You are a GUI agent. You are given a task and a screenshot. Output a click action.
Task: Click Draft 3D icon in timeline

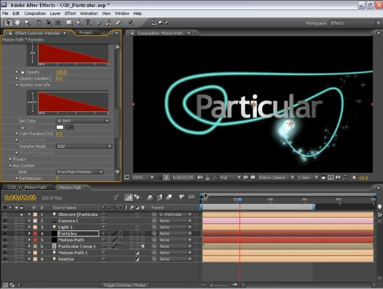[x=138, y=197]
